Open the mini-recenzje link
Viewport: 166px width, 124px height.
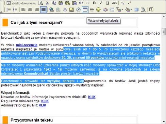pyautogui.click(x=27, y=45)
